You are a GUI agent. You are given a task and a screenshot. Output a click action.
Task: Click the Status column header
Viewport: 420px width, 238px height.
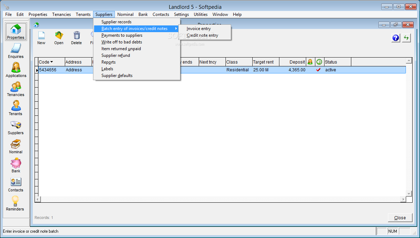[338, 62]
